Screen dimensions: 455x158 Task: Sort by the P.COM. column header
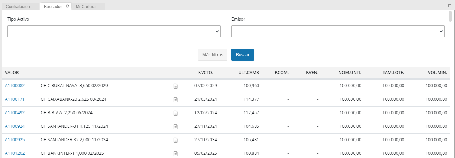coord(282,73)
